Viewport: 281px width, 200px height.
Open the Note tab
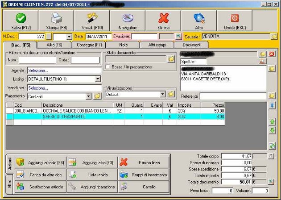tap(123, 45)
